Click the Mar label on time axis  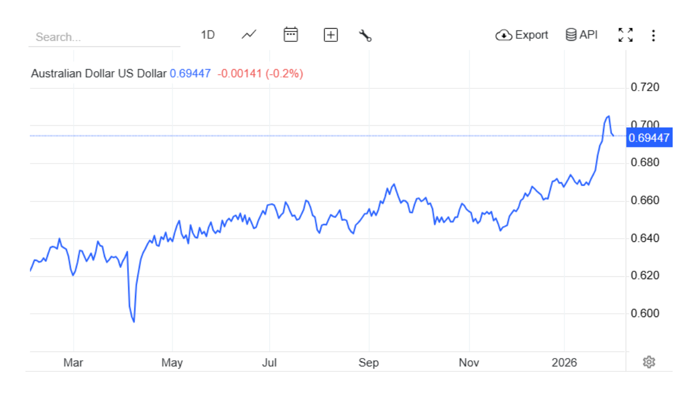coord(73,362)
